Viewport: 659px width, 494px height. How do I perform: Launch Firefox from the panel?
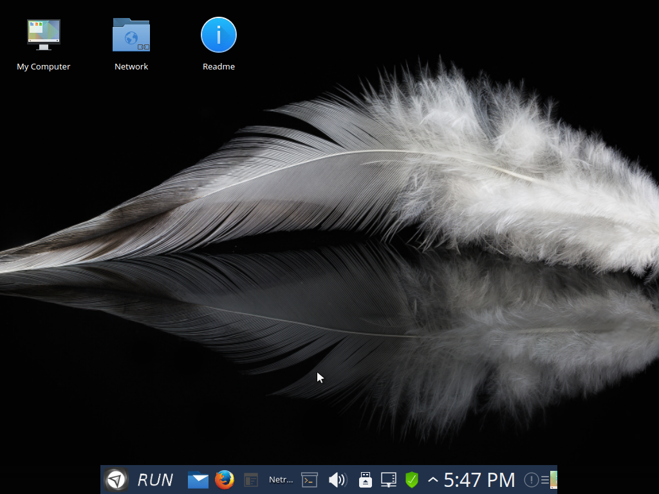[225, 480]
